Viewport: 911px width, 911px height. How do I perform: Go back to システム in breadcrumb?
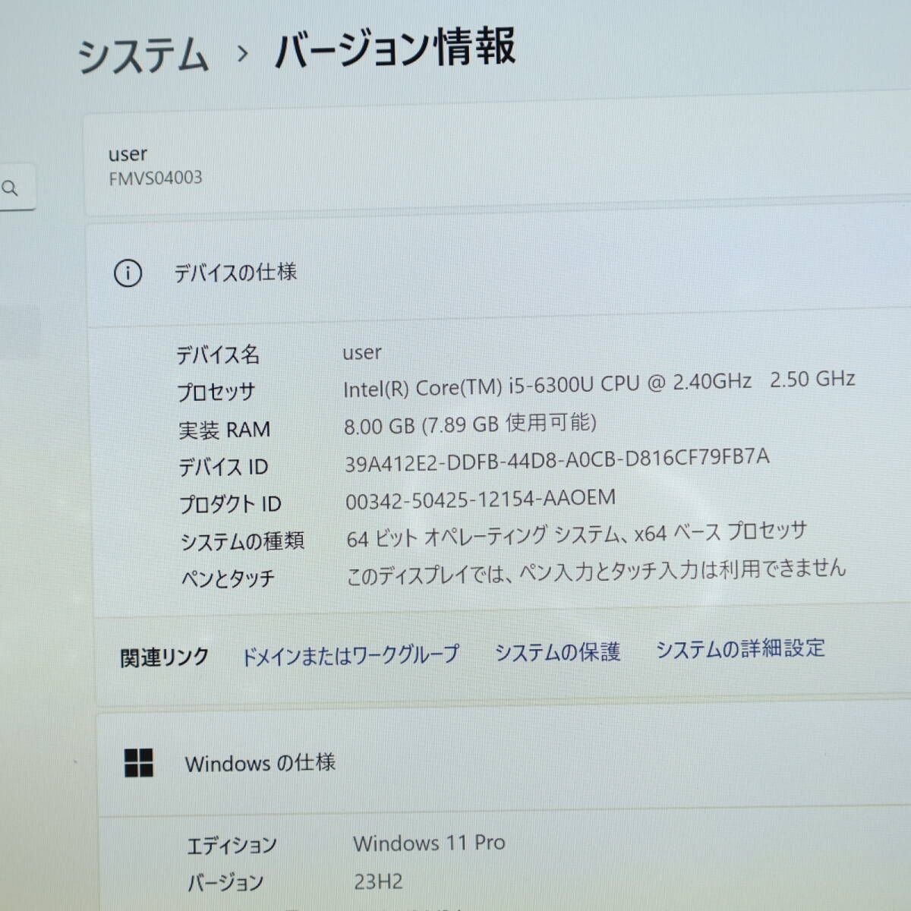tap(143, 56)
